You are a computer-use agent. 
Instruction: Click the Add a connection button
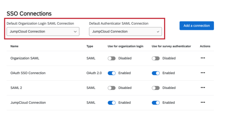(196, 26)
